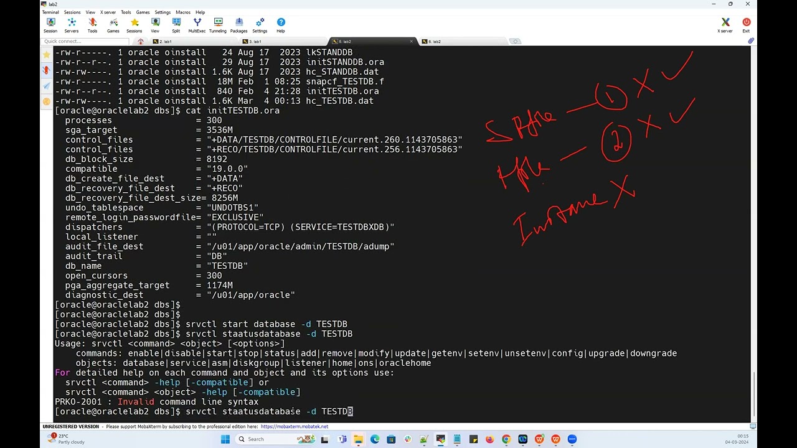Open Zoom from the taskbar

click(572, 439)
